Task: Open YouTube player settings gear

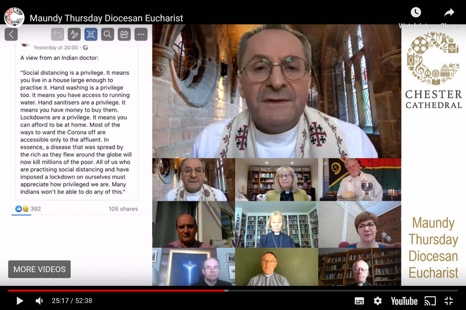Action: point(378,301)
